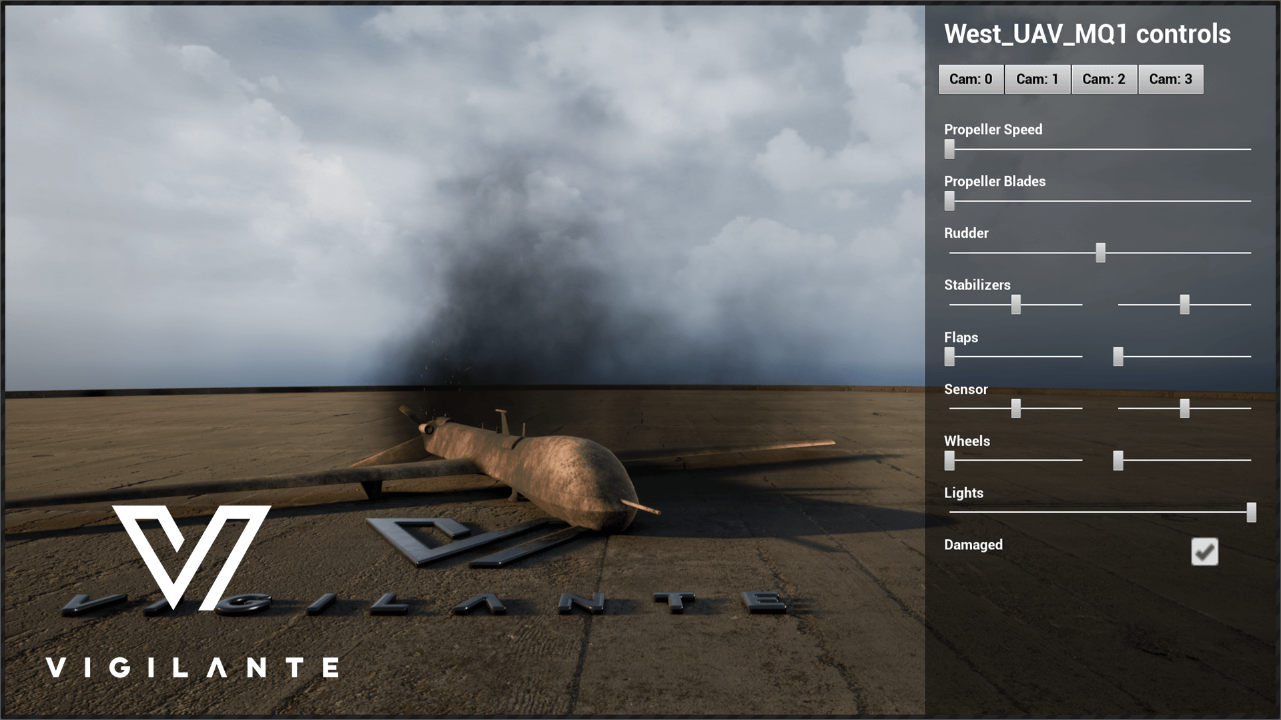
Task: Click the left Flaps slider handle
Action: click(949, 357)
